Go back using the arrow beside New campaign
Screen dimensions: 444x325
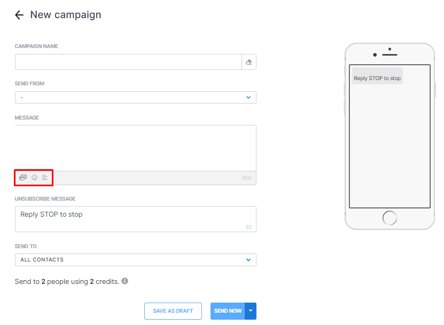click(19, 15)
